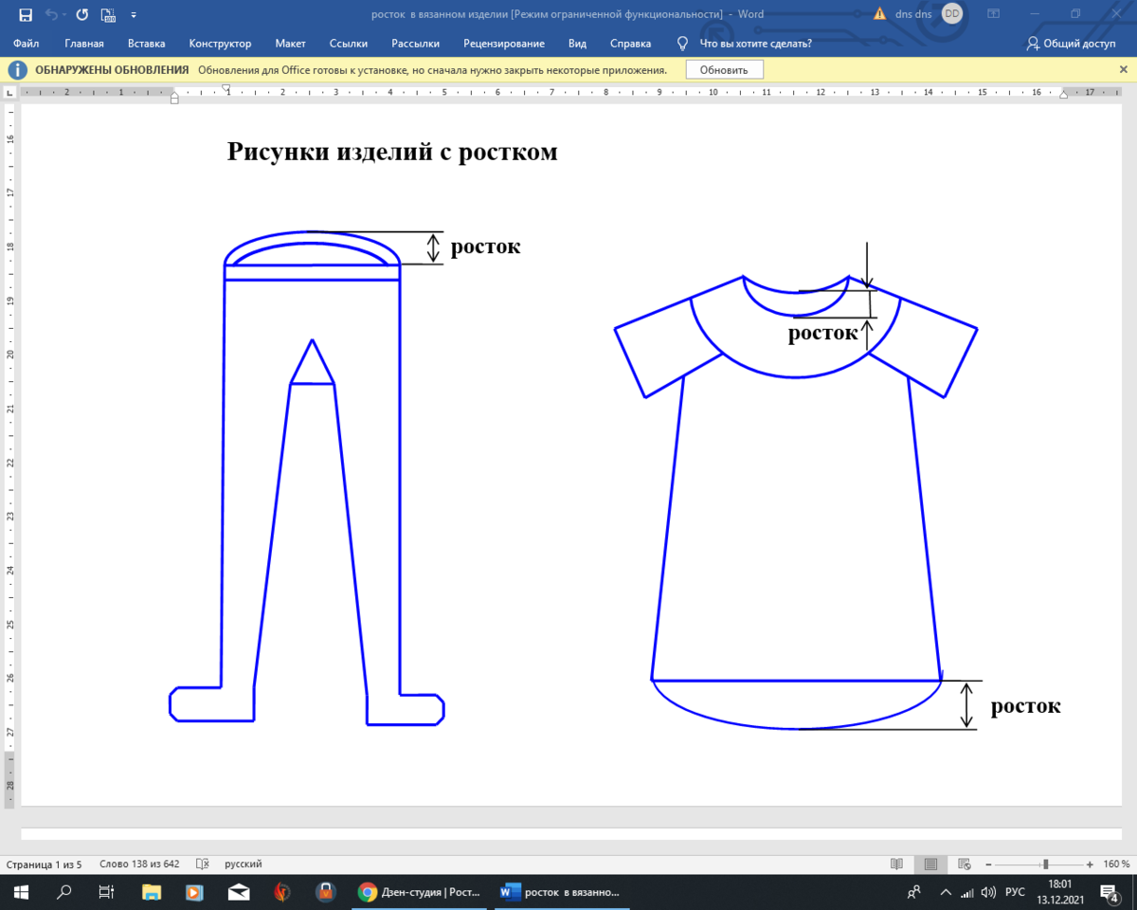Click the zoom in plus button

1090,864
